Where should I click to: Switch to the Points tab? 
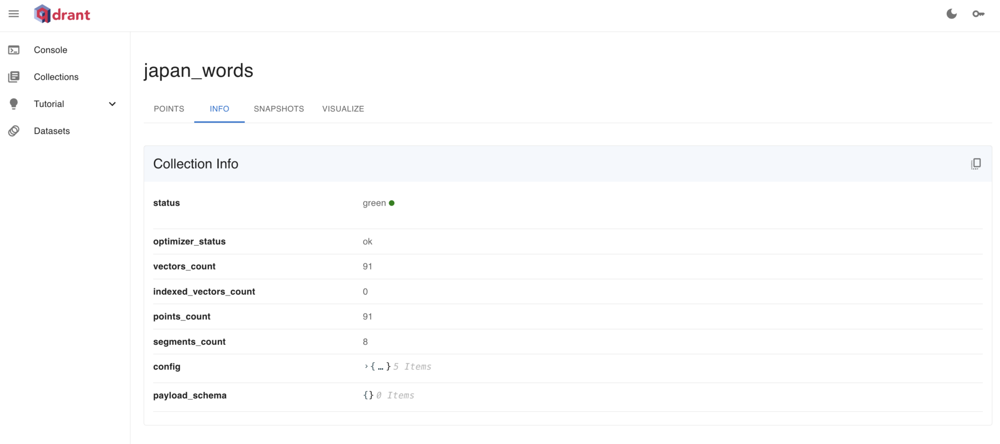169,109
